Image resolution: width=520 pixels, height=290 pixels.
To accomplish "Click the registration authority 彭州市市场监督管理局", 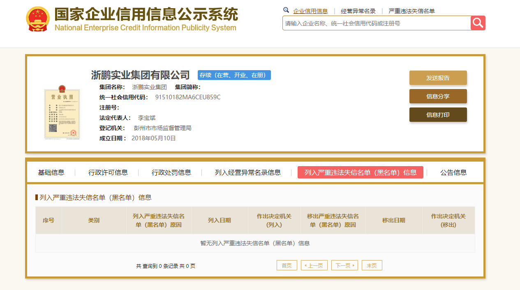I will point(163,128).
